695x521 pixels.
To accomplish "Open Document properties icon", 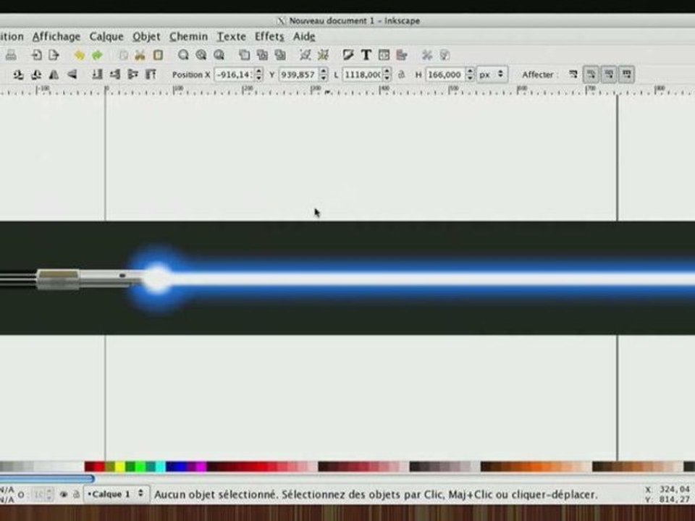I will (445, 55).
